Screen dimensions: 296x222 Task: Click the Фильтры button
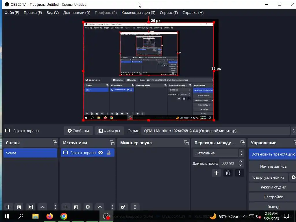[109, 131]
